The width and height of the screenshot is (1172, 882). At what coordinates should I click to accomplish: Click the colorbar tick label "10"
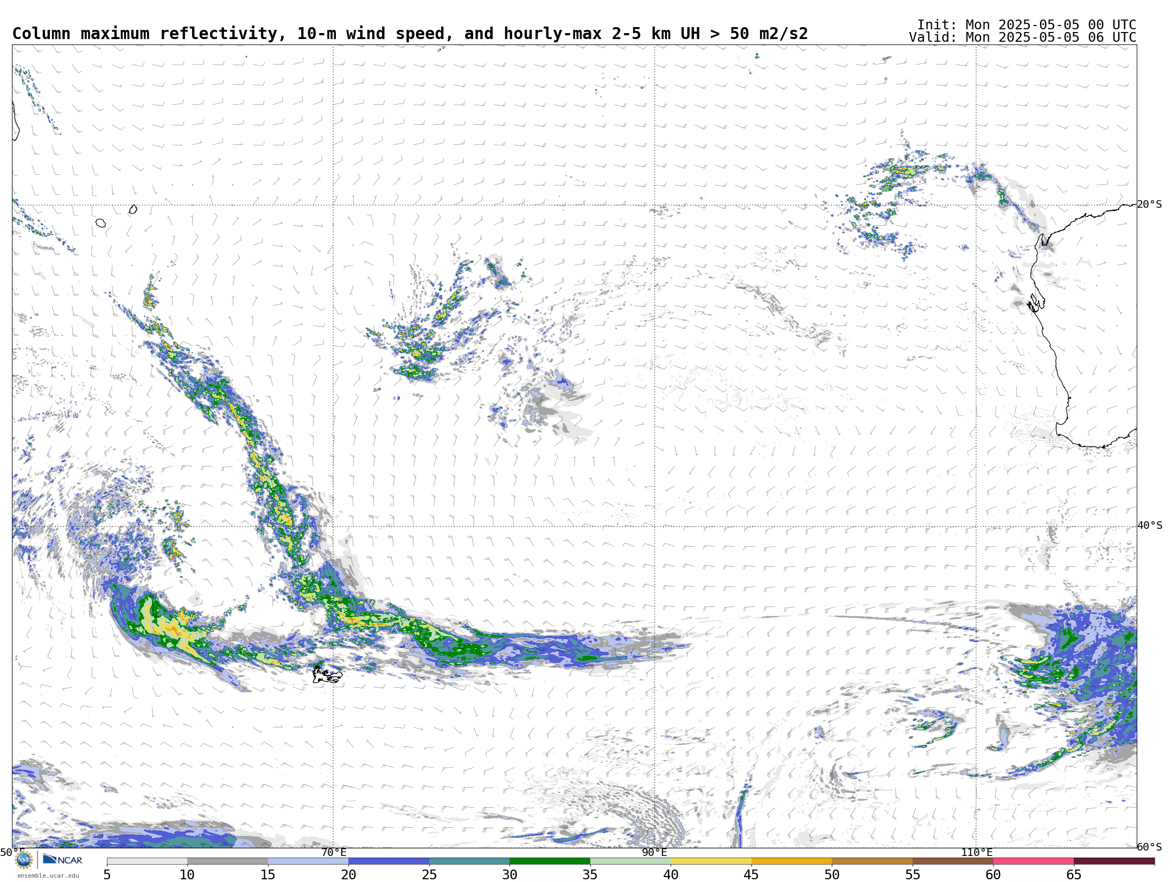[187, 874]
